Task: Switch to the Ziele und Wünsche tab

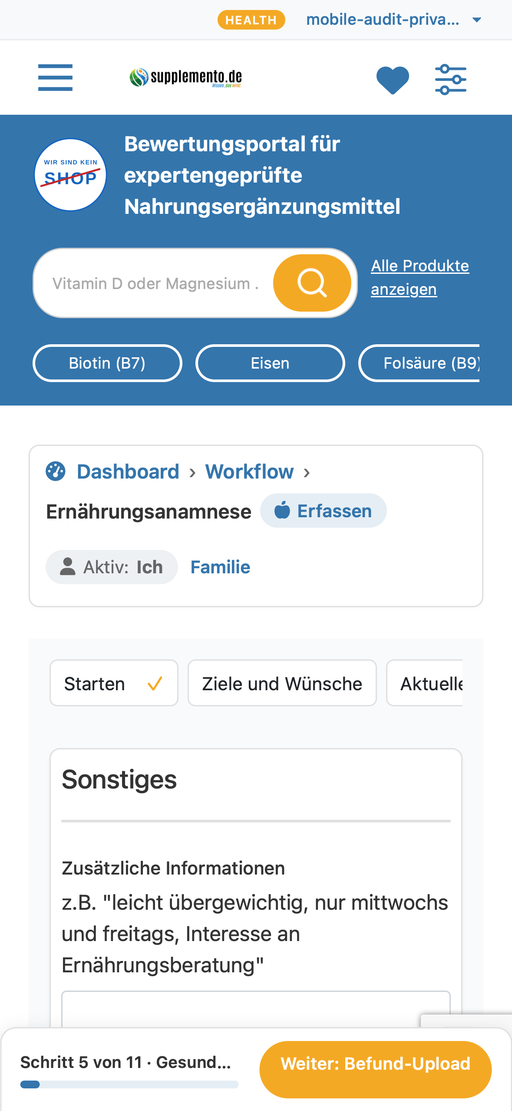Action: (x=282, y=683)
